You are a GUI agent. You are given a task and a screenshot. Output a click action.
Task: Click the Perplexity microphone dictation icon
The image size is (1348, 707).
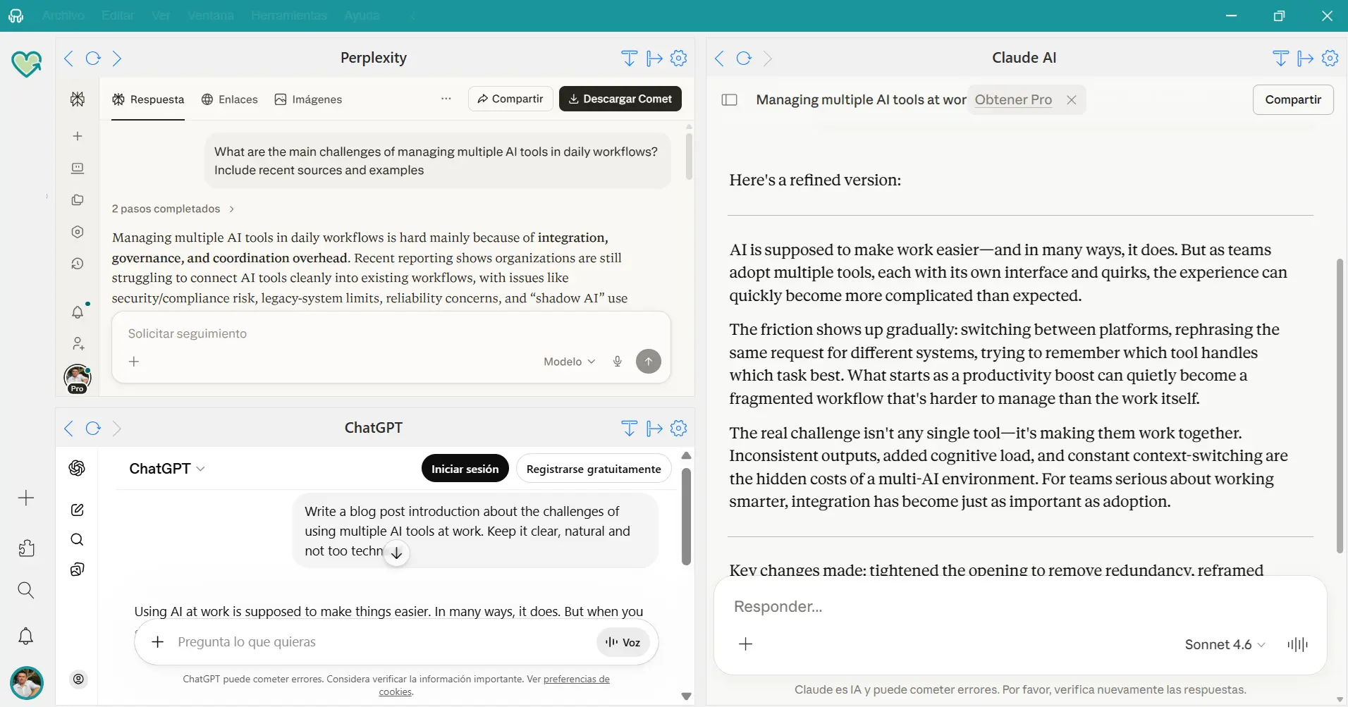618,362
